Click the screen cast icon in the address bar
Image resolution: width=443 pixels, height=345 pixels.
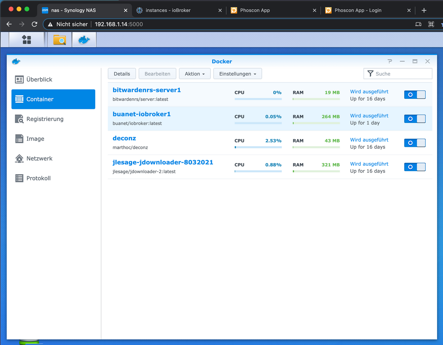418,24
